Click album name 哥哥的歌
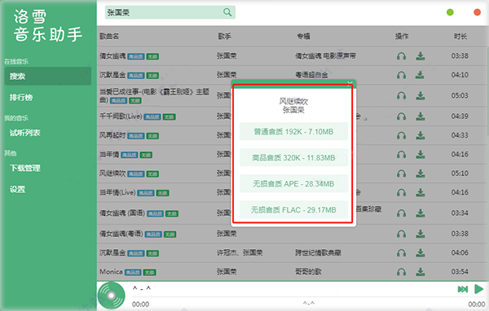Screen dimensions: 489x311 (x=308, y=272)
